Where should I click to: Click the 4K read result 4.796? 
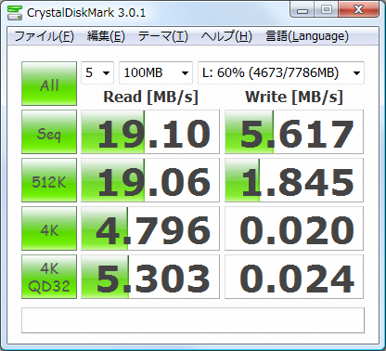pyautogui.click(x=150, y=228)
